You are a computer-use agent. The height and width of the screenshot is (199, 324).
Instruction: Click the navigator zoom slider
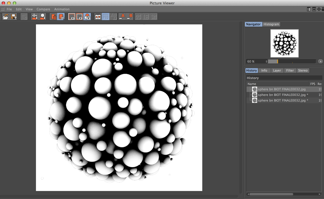click(x=292, y=61)
